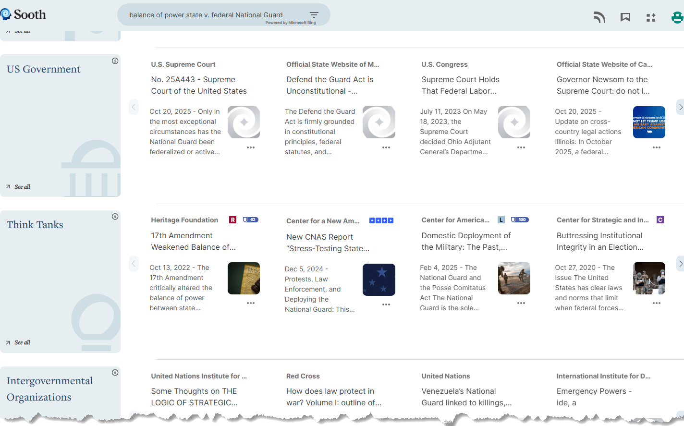Open Emergency Powers article

[594, 397]
